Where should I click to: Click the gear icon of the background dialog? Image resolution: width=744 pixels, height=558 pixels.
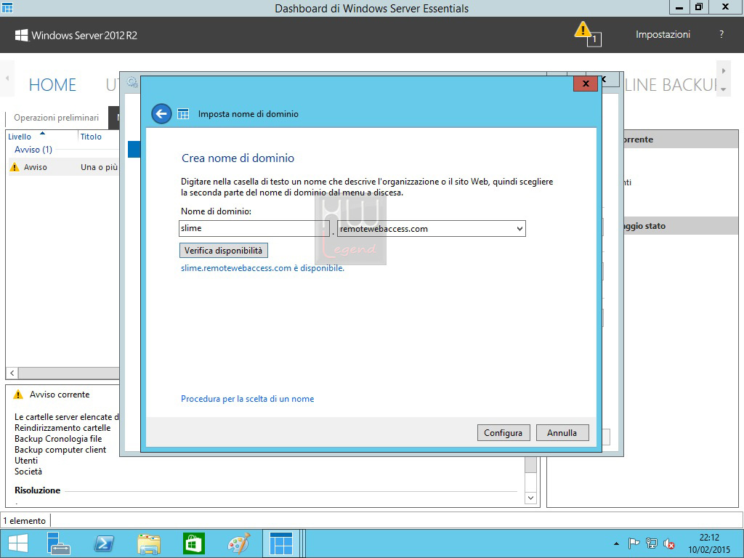pos(132,83)
